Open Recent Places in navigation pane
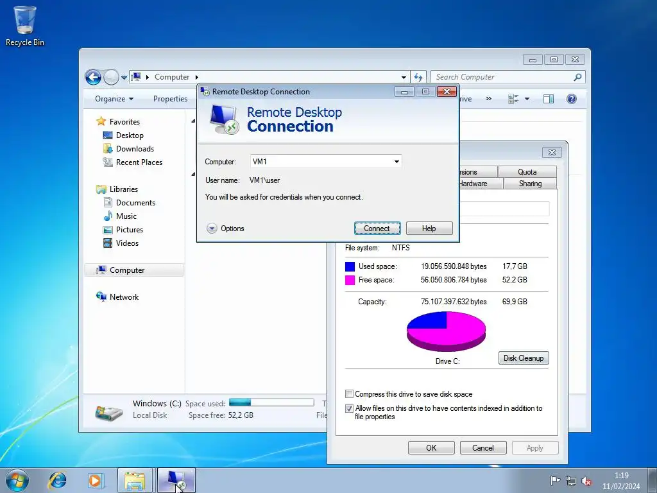Screen dimensions: 657x493 [139, 162]
